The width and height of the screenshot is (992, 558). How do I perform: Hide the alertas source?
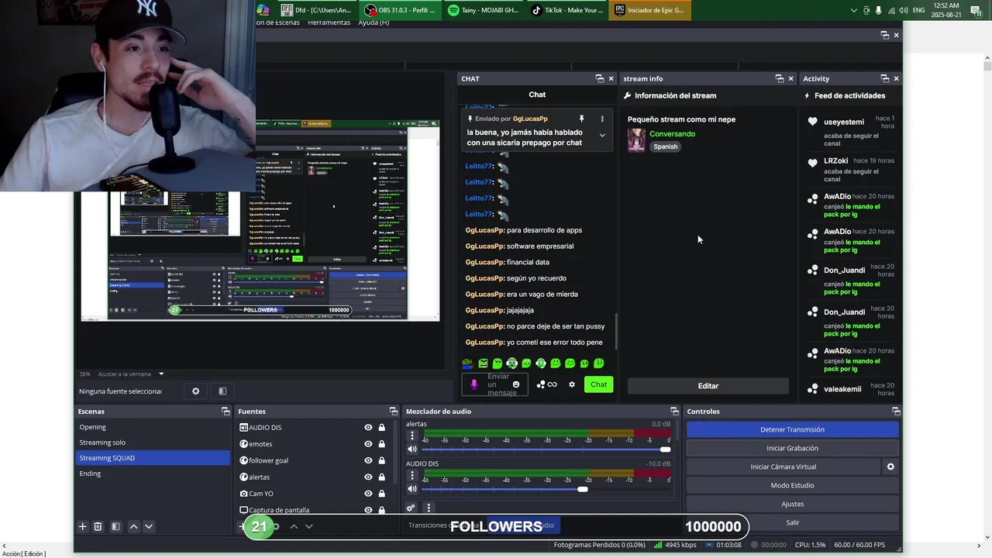tap(368, 477)
